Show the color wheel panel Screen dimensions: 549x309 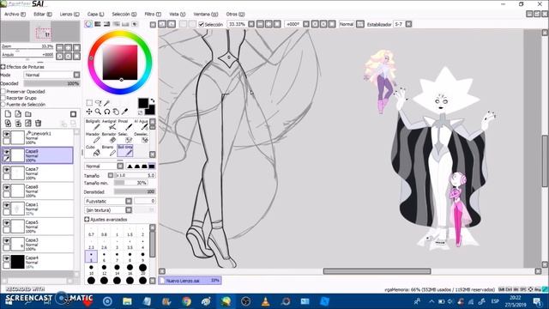[88, 24]
